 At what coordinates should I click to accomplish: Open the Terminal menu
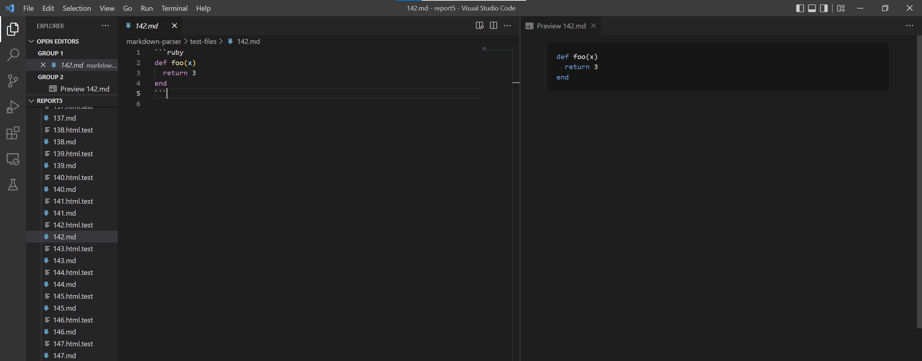(x=174, y=8)
